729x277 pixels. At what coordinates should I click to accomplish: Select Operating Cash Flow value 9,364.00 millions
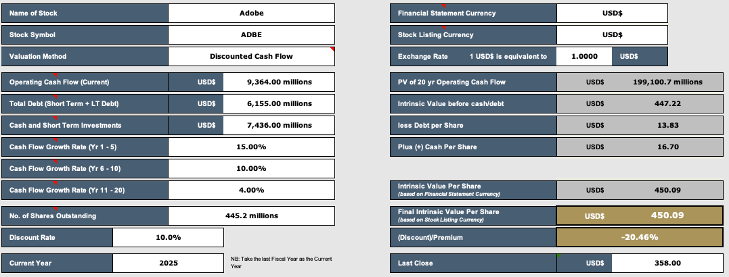click(279, 82)
